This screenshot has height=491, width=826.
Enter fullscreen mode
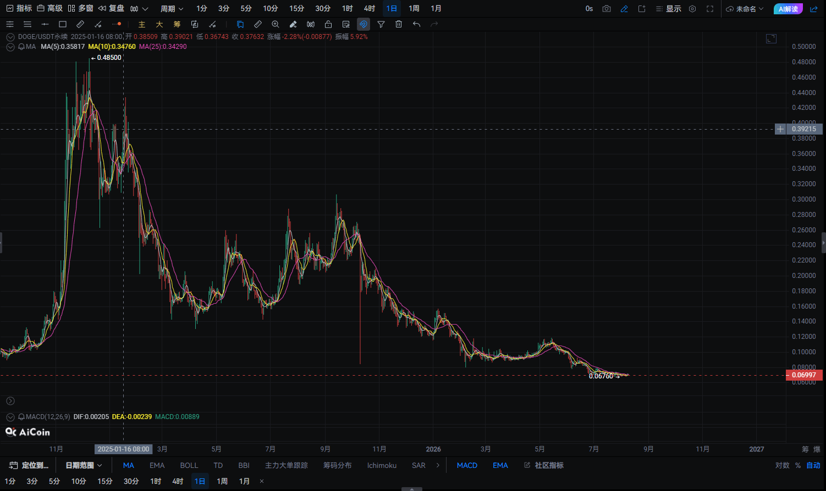tap(710, 9)
